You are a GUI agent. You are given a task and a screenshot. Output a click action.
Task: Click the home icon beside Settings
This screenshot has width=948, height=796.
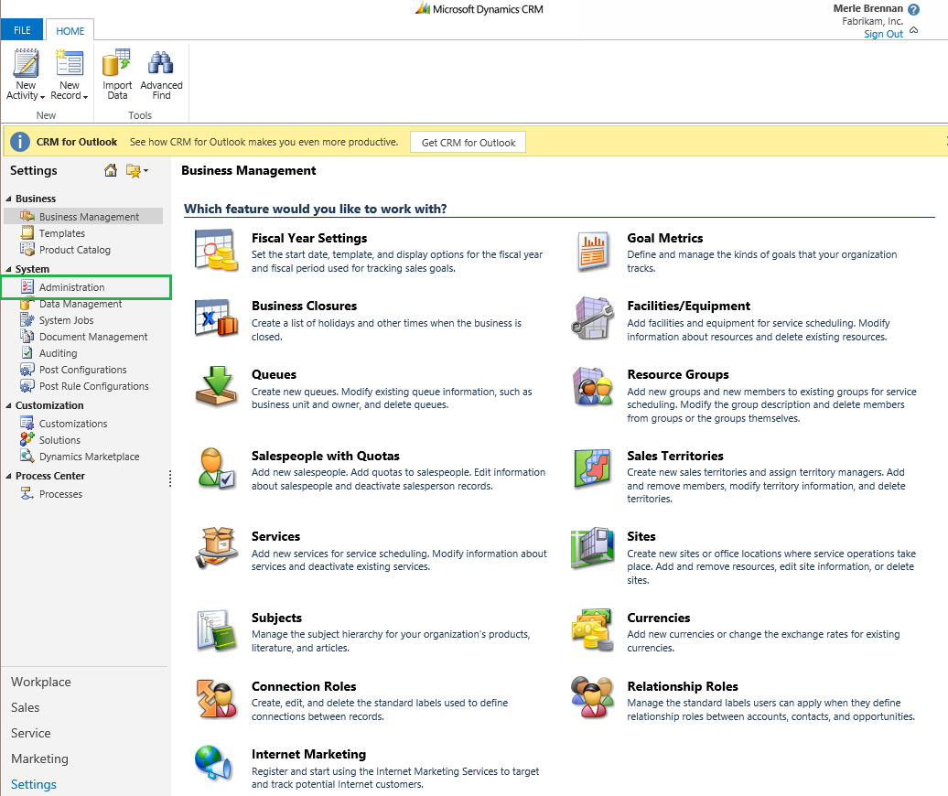coord(111,170)
